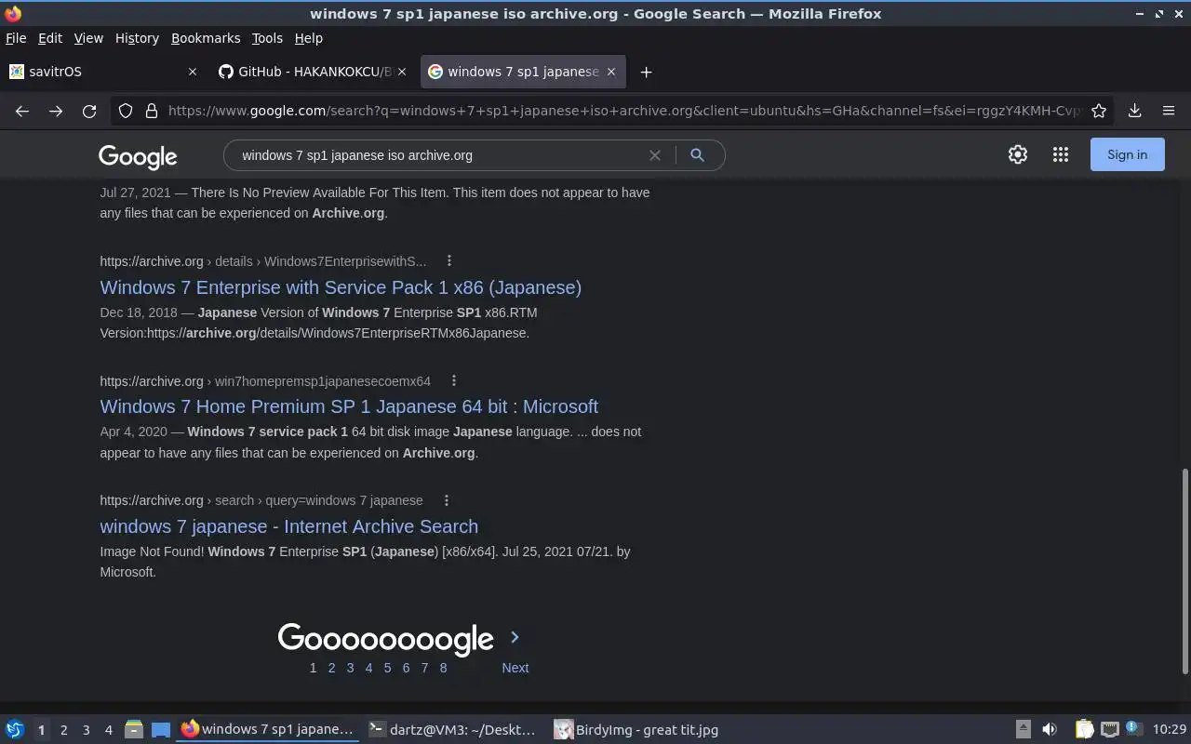Open the Firefox downloads panel
This screenshot has height=744, width=1191.
click(1134, 111)
